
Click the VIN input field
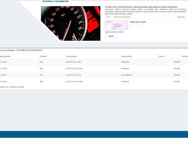tap(144, 17)
